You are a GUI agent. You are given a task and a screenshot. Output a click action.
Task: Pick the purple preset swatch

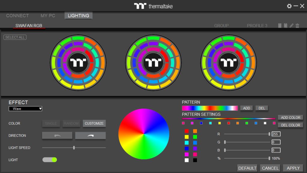coord(195,148)
